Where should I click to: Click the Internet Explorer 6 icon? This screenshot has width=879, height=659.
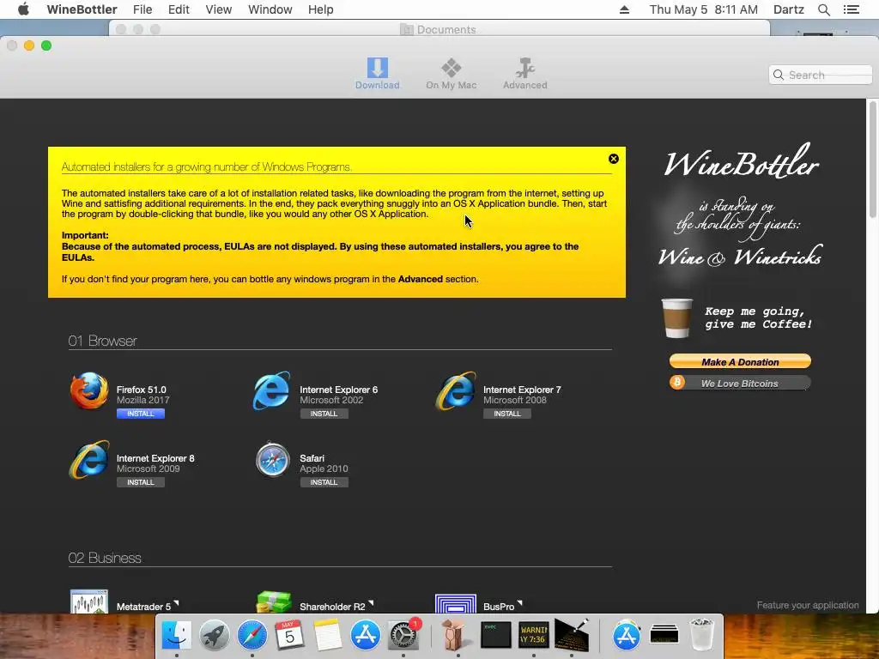(272, 390)
